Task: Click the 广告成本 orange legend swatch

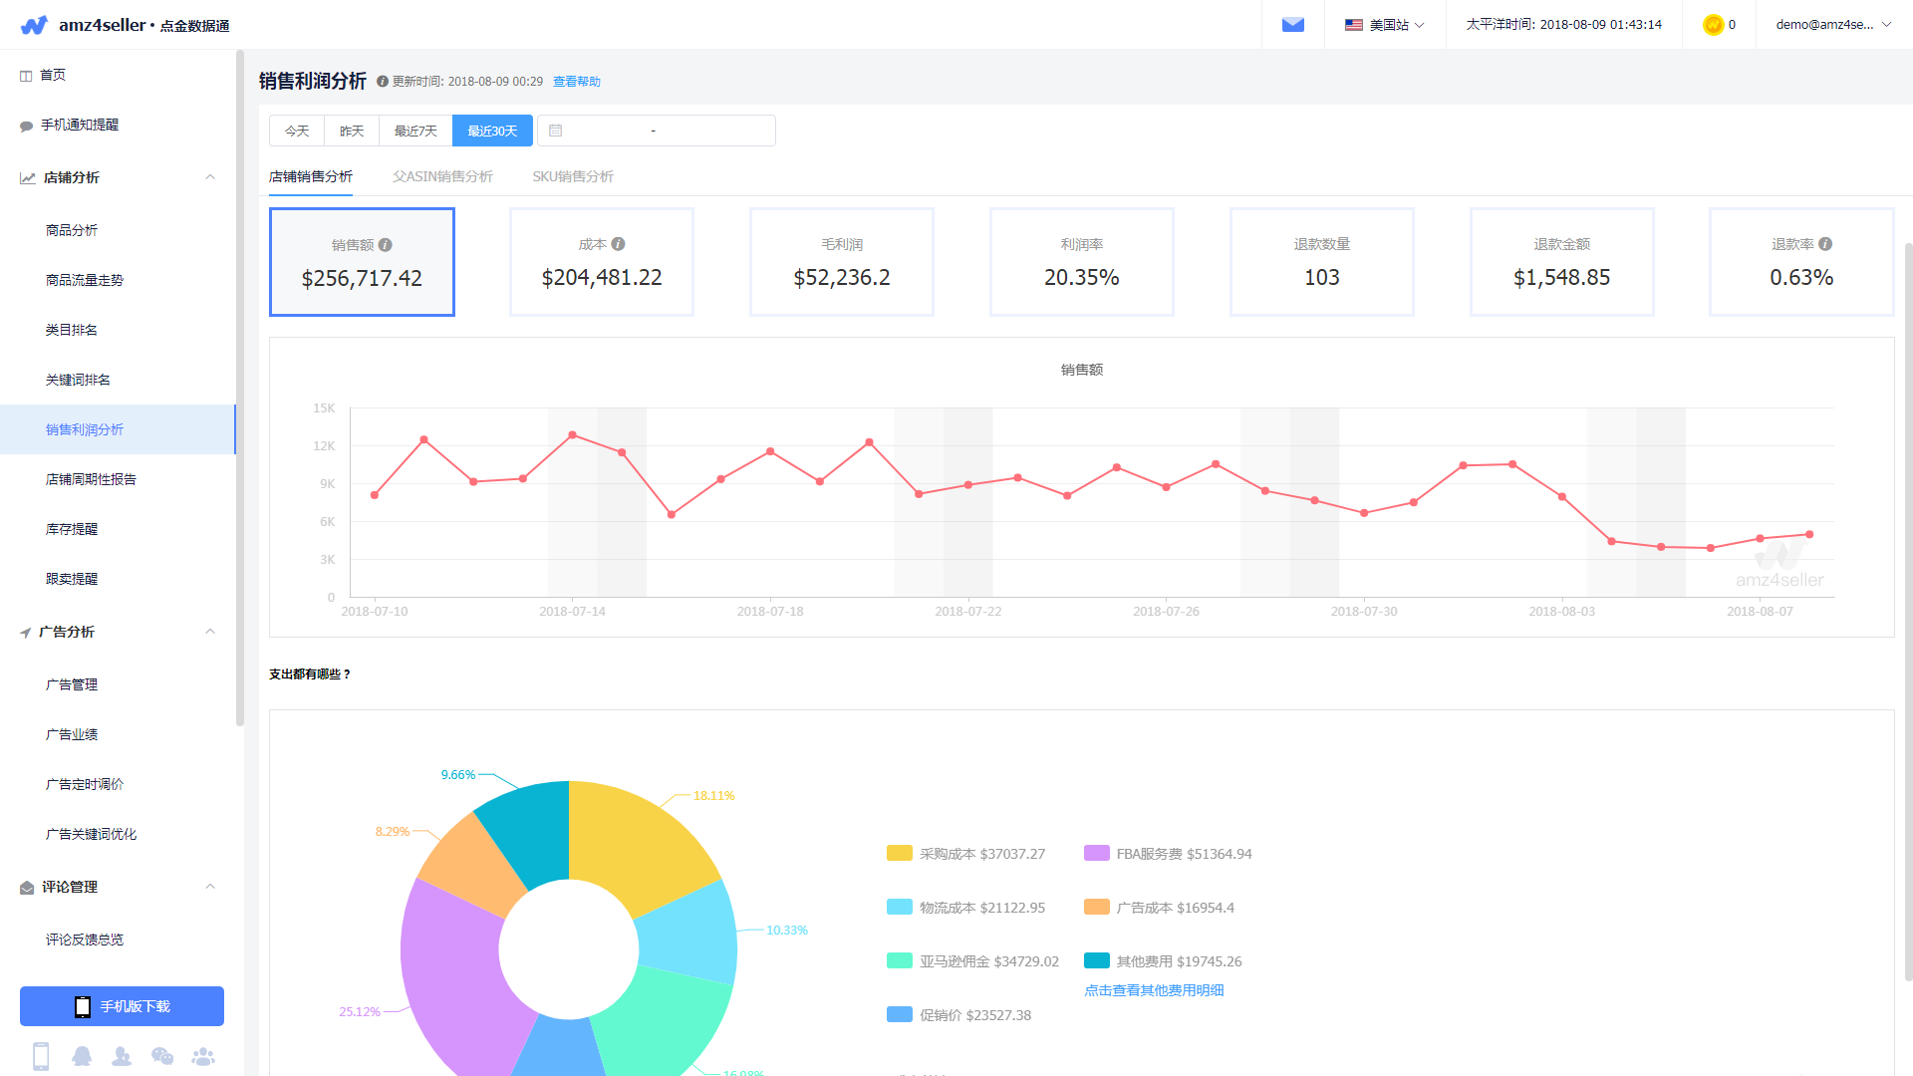Action: pyautogui.click(x=1096, y=907)
